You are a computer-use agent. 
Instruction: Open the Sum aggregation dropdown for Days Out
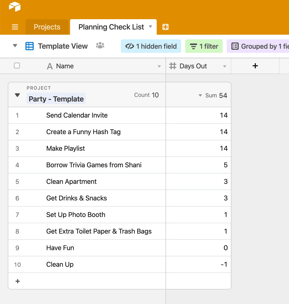click(200, 95)
